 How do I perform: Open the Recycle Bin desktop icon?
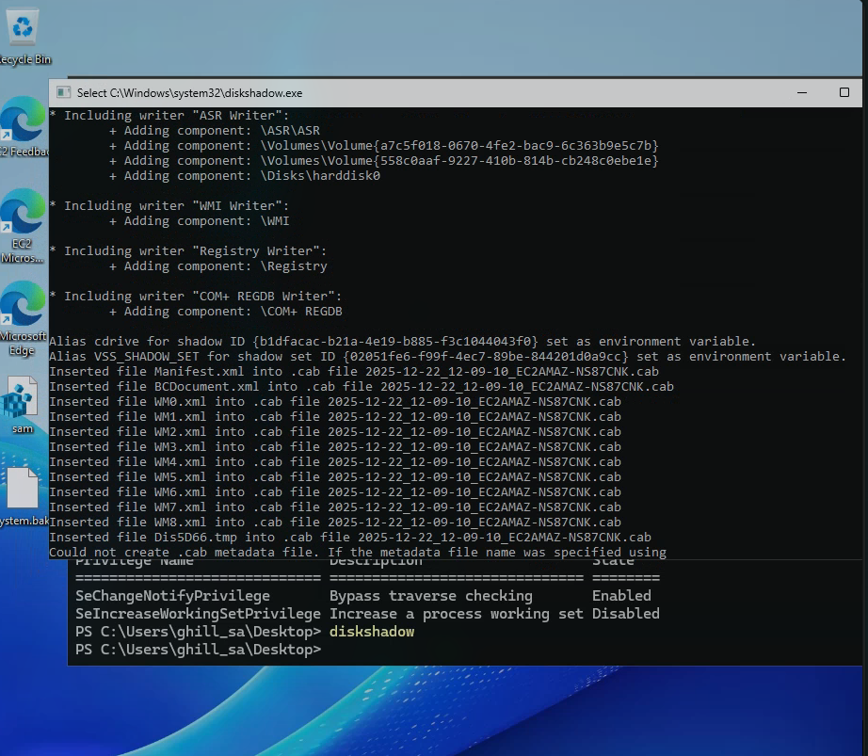coord(23,33)
